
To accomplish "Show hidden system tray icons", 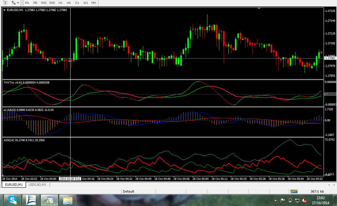I will (x=275, y=200).
